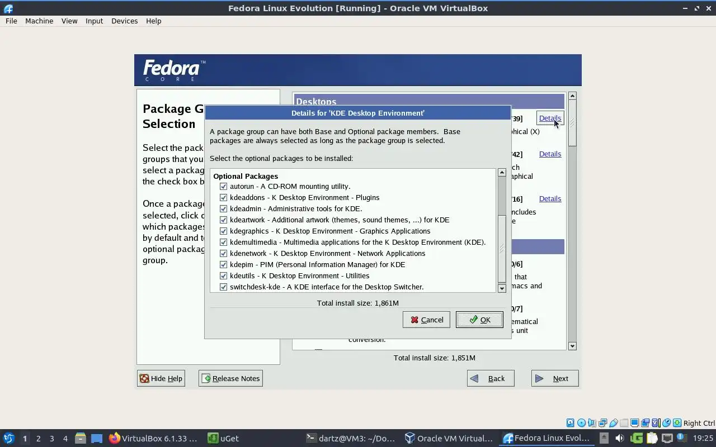
Task: Click the USB devices icon in VirtualBox status bar
Action: click(x=614, y=423)
